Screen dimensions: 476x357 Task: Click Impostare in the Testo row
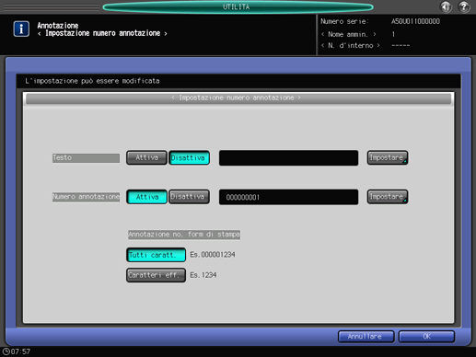click(388, 157)
